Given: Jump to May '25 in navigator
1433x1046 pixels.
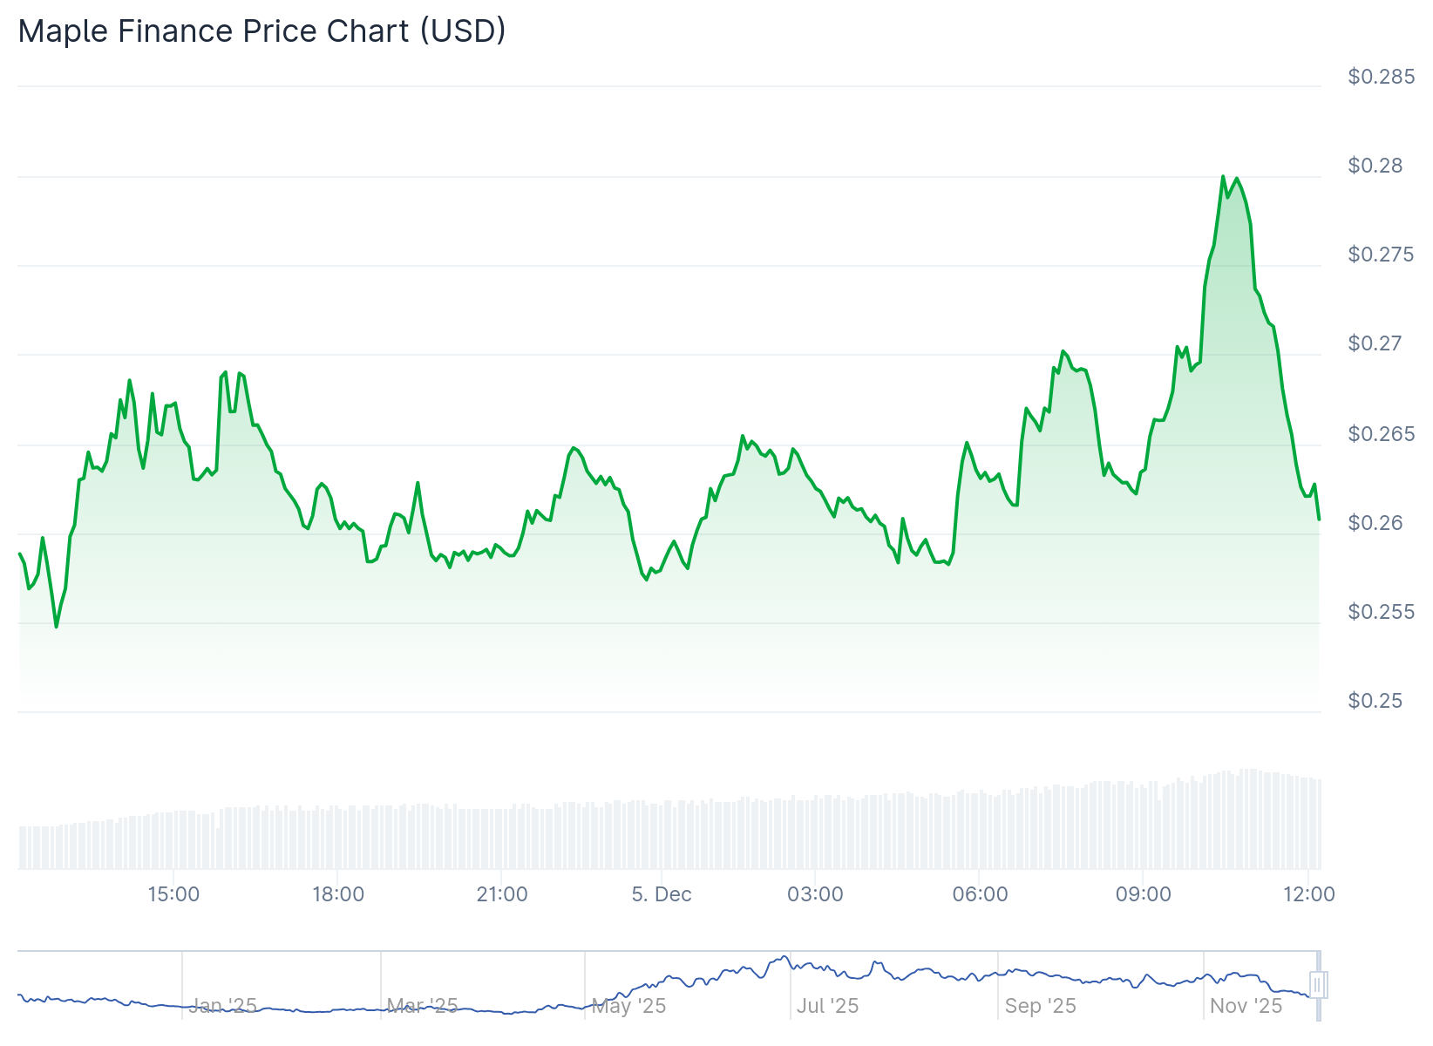Looking at the screenshot, I should pyautogui.click(x=628, y=1006).
